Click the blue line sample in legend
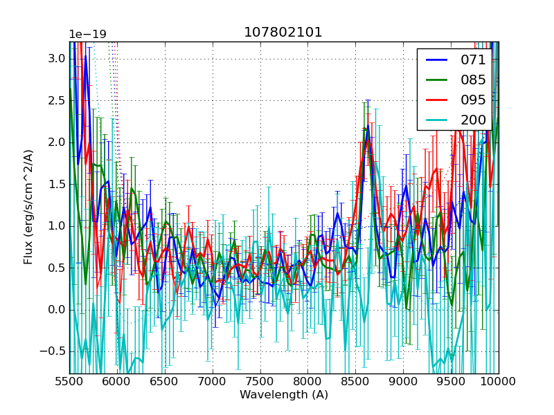Viewport: 554px width, 415px height. tap(437, 60)
